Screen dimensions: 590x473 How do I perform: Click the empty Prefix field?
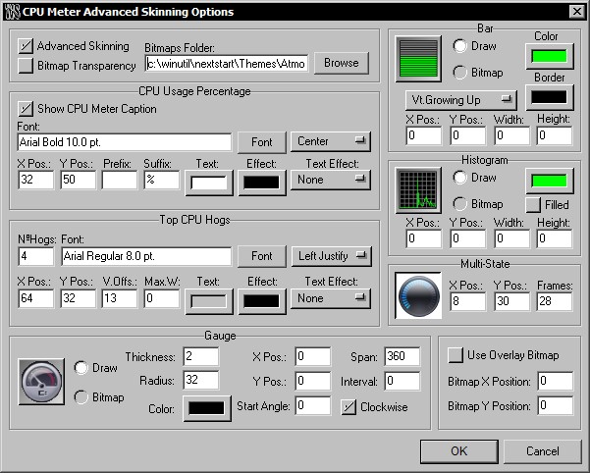tap(120, 180)
